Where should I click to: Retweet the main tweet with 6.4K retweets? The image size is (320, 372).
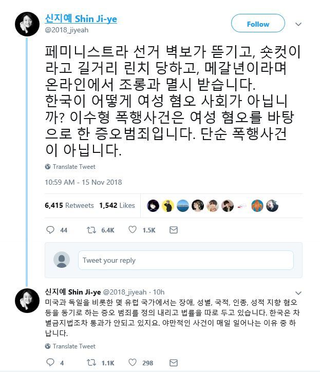(91, 230)
